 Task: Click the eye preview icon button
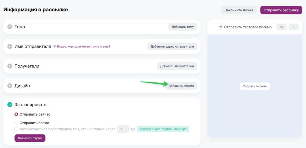coord(281,27)
